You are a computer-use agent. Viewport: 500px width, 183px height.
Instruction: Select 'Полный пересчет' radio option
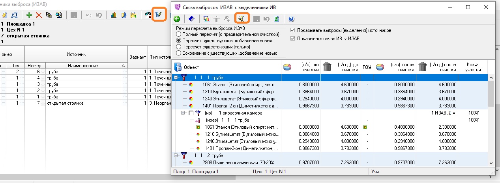[x=179, y=35]
